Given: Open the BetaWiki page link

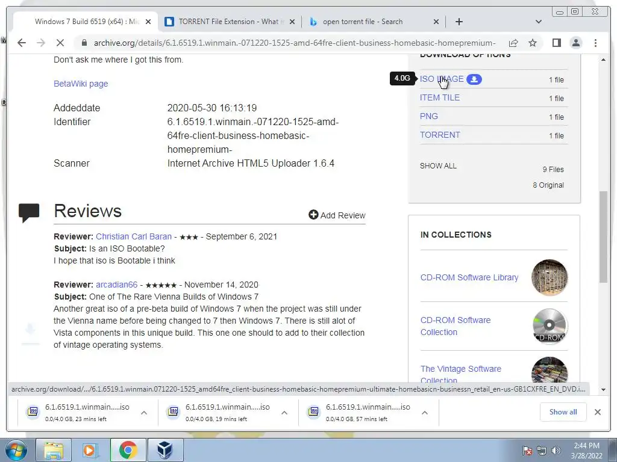Looking at the screenshot, I should [x=81, y=84].
